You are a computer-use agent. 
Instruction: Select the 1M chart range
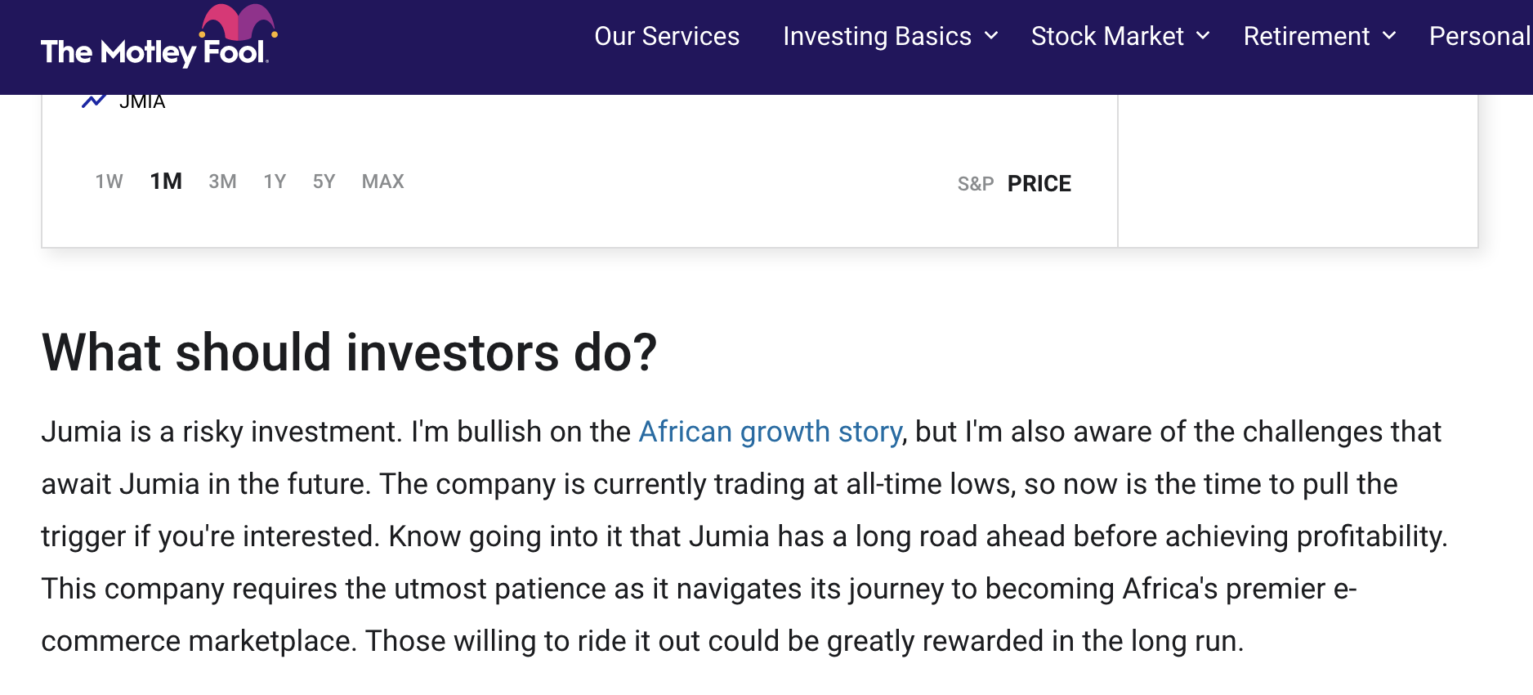point(166,182)
